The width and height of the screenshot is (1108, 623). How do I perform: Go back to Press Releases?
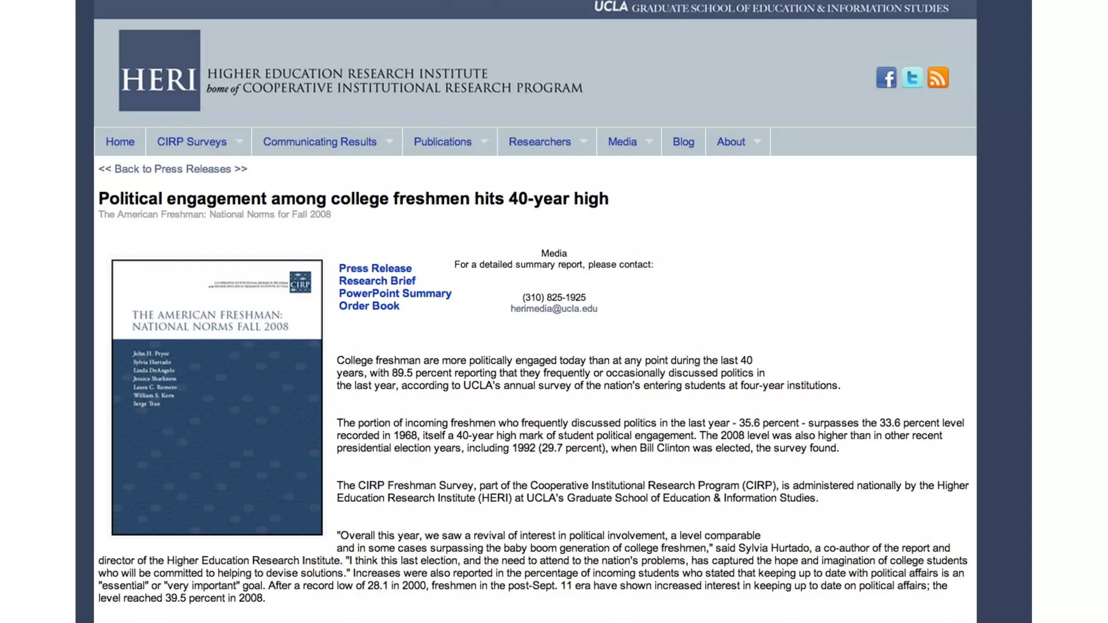pos(173,169)
